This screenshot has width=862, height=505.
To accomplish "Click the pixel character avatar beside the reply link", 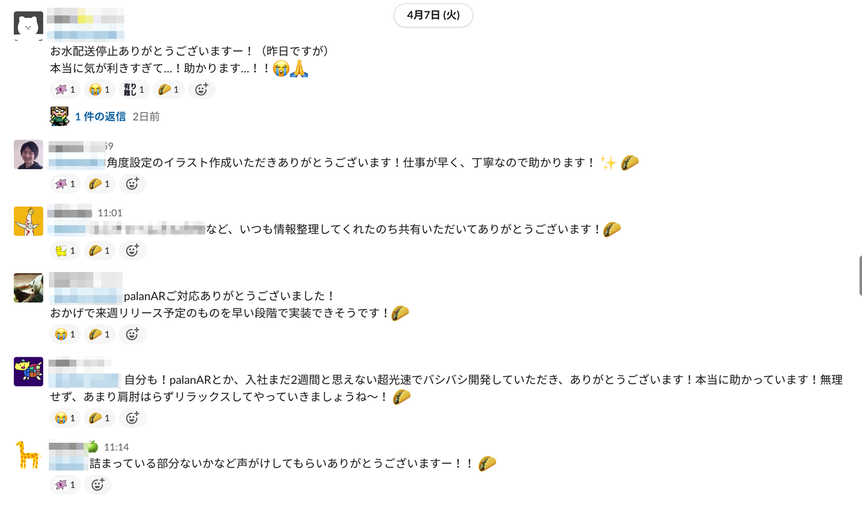I will (59, 116).
